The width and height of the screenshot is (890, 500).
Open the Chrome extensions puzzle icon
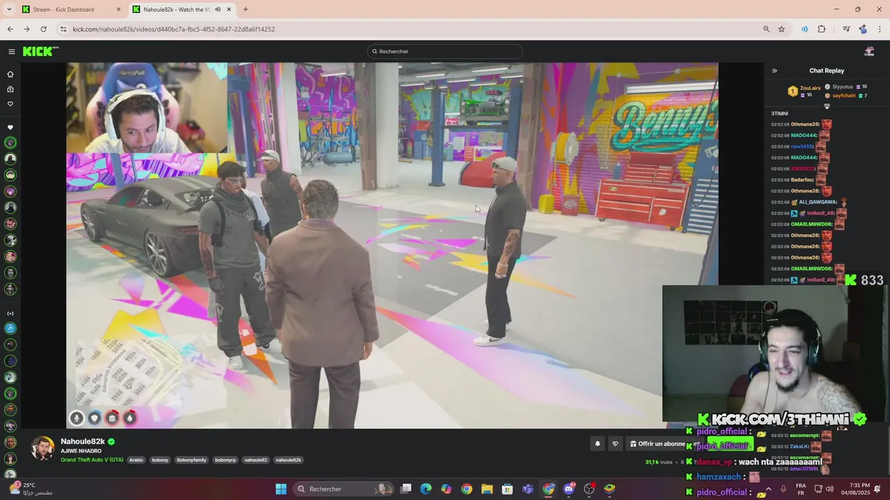(822, 29)
